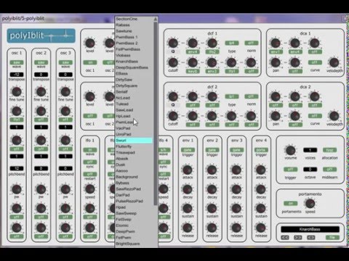Pick the Butterfly preset entry
Image resolution: width=349 pixels, height=261 pixels.
(x=124, y=146)
